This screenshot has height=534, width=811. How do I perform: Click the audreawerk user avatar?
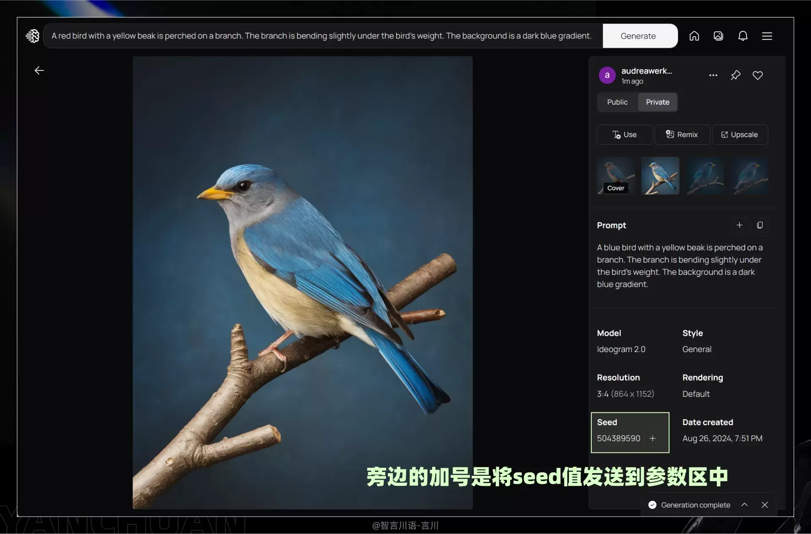607,75
